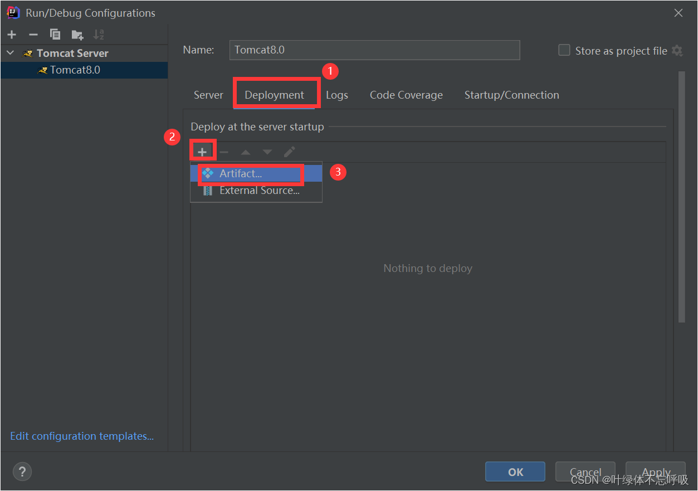Click the Name input field
Image resolution: width=698 pixels, height=491 pixels.
[374, 50]
